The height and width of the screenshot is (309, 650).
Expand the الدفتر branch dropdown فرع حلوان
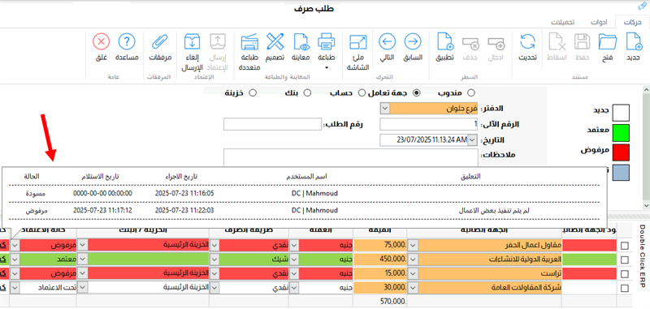tap(384, 109)
